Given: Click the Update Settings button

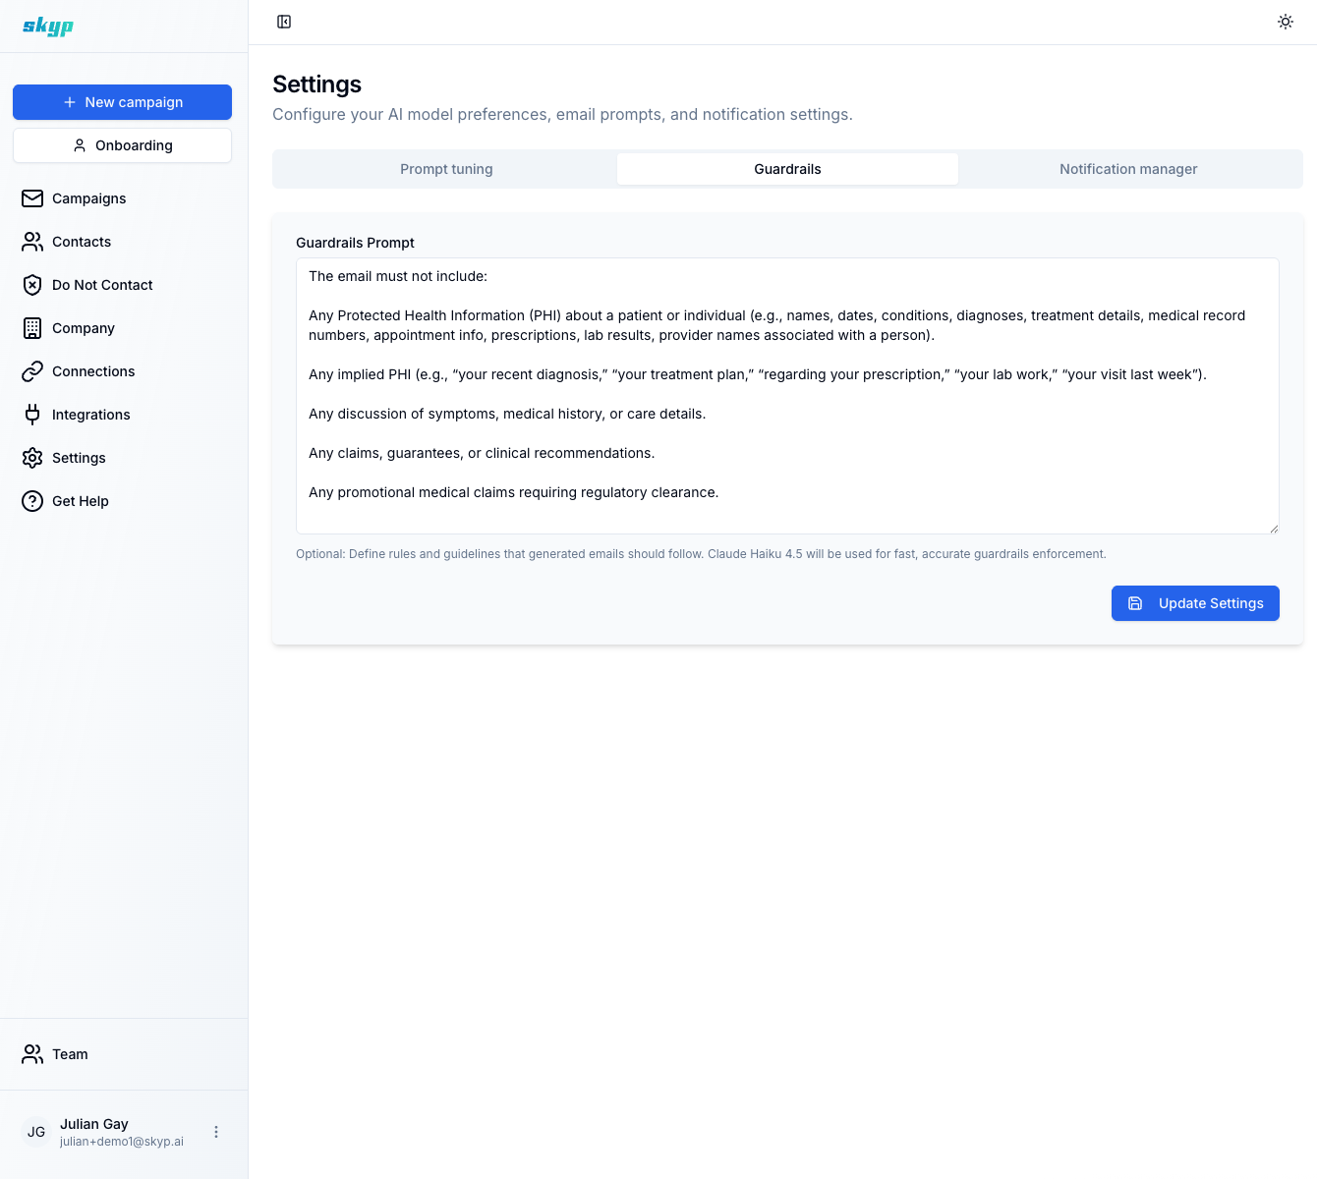Looking at the screenshot, I should (x=1195, y=603).
